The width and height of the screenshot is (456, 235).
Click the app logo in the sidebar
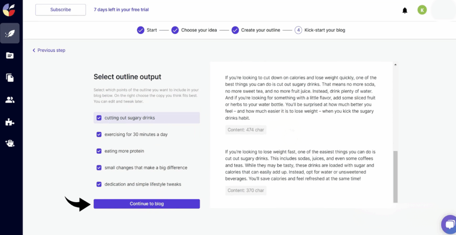coord(9,9)
